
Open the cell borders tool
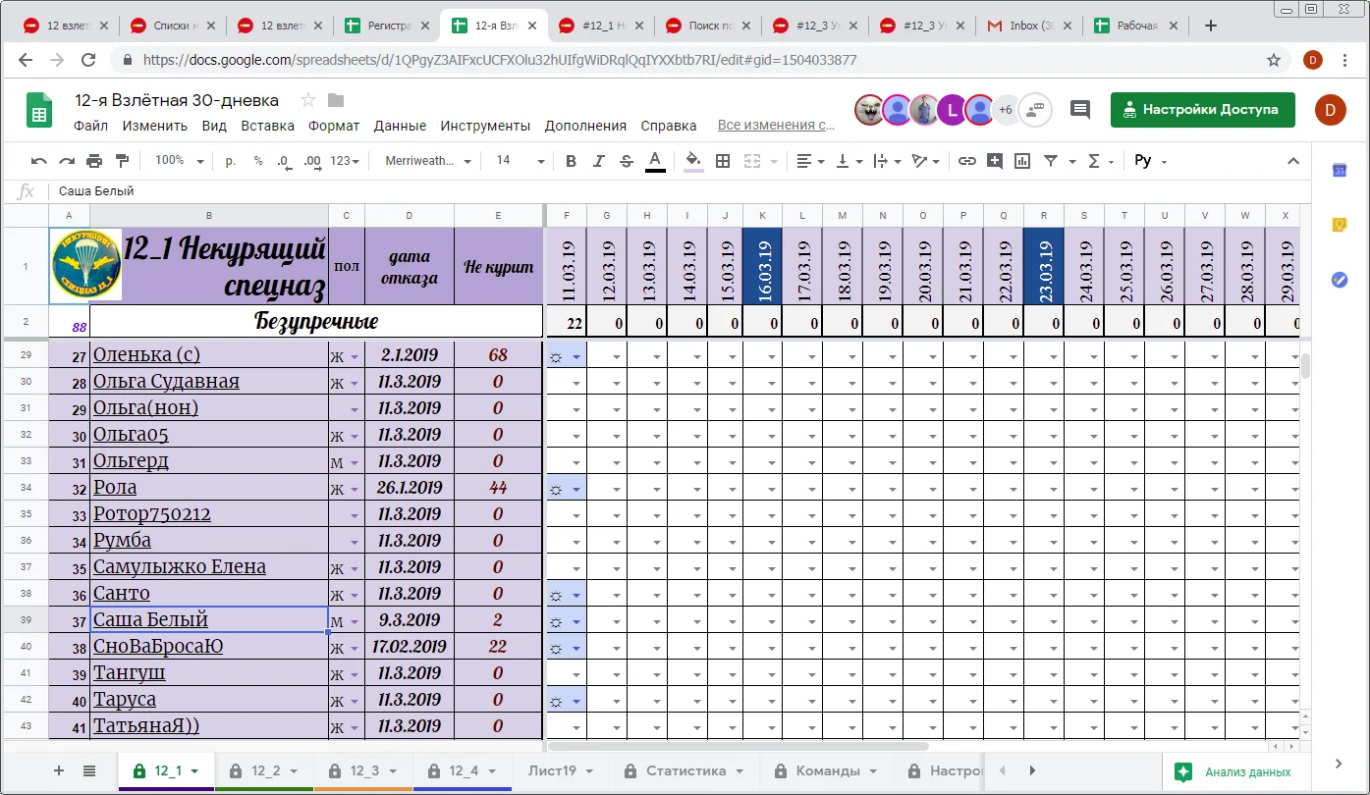click(723, 161)
